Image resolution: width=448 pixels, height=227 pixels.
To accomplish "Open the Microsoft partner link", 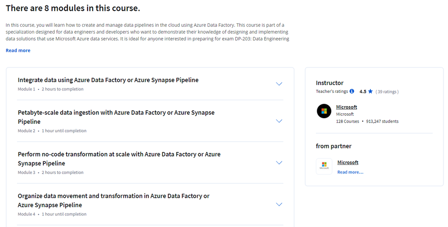I will (x=348, y=162).
